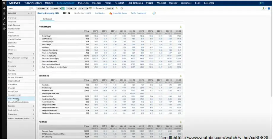Open the Ownership menu tab

tap(83, 3)
